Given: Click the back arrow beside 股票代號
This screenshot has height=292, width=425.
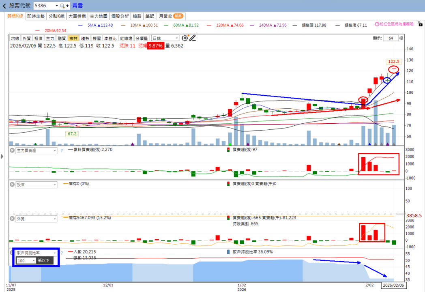Looking at the screenshot, I should [x=4, y=6].
